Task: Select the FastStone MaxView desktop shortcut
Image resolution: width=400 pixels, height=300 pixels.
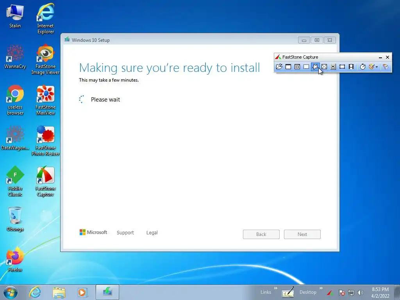Action: (45, 100)
